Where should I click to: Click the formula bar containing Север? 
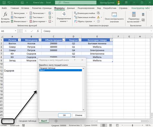coord(96,31)
